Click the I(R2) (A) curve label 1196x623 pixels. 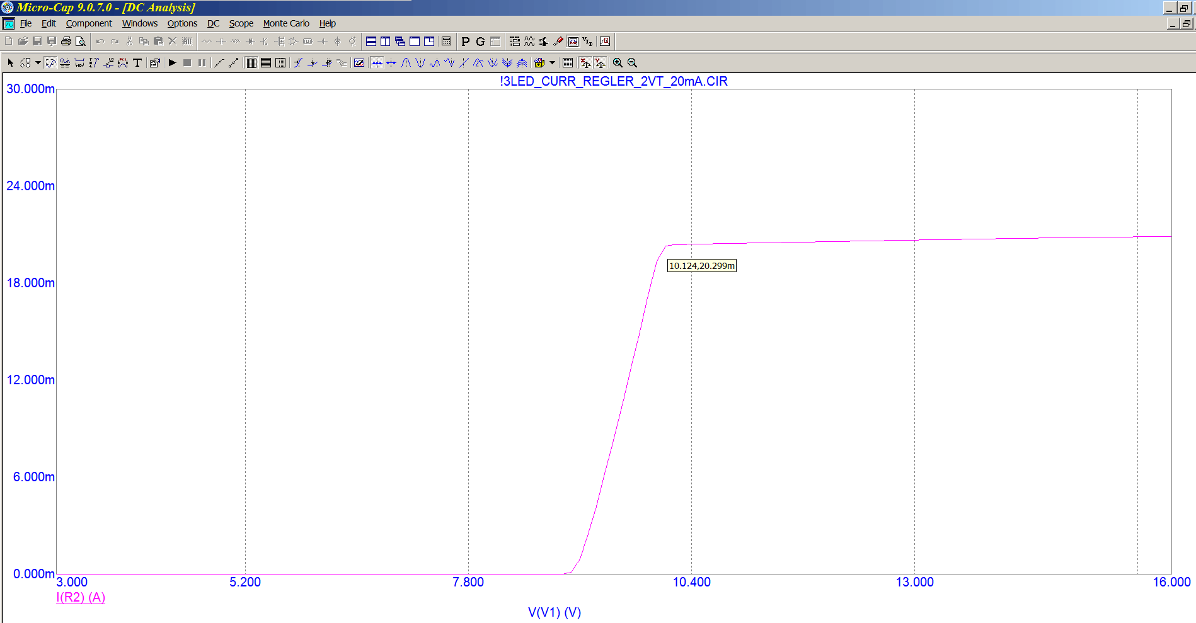[x=81, y=597]
